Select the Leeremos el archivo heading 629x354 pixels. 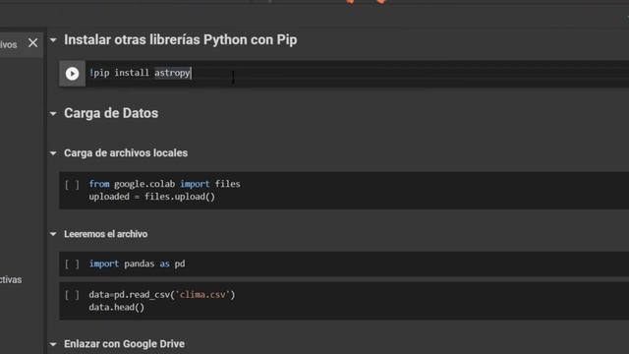(105, 234)
